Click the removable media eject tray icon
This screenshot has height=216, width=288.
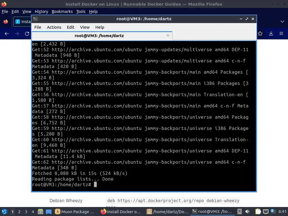(240, 211)
